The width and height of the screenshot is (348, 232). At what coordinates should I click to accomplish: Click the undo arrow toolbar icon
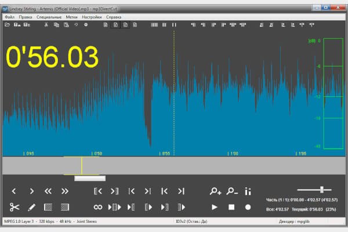click(76, 25)
